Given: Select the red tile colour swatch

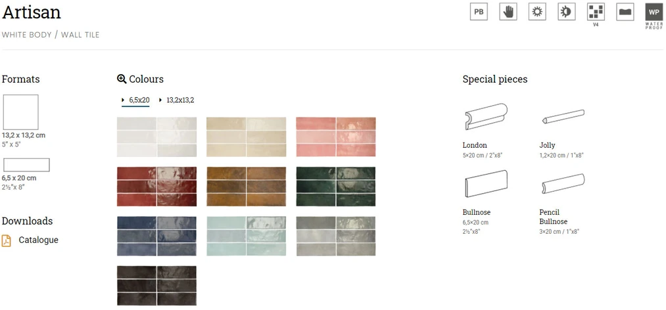Looking at the screenshot, I should (156, 187).
